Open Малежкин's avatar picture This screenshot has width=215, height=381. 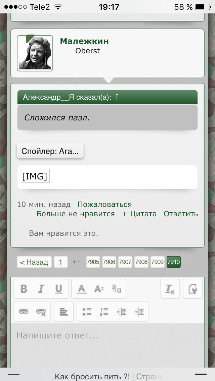coord(35,53)
